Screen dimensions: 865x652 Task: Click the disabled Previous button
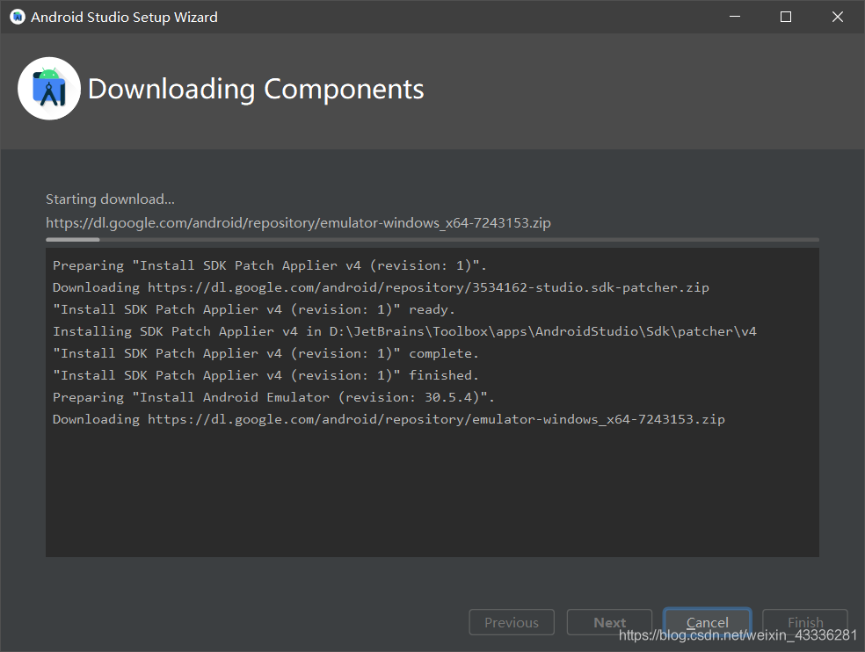tap(511, 622)
